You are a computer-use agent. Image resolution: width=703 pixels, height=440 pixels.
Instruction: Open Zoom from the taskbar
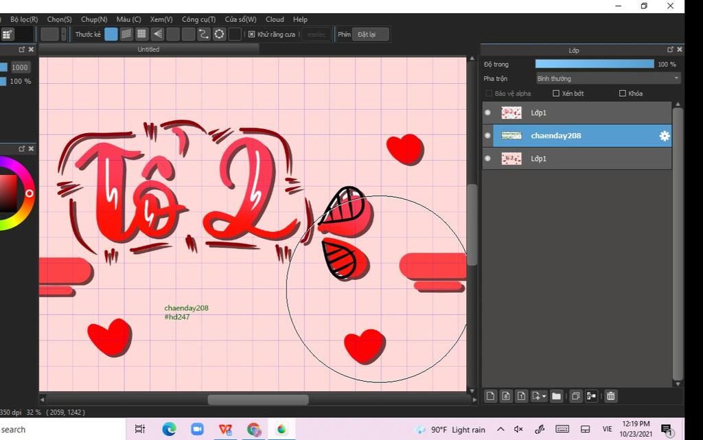coord(197,429)
